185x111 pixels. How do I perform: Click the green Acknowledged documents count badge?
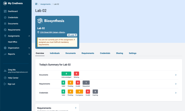coord(66,74)
